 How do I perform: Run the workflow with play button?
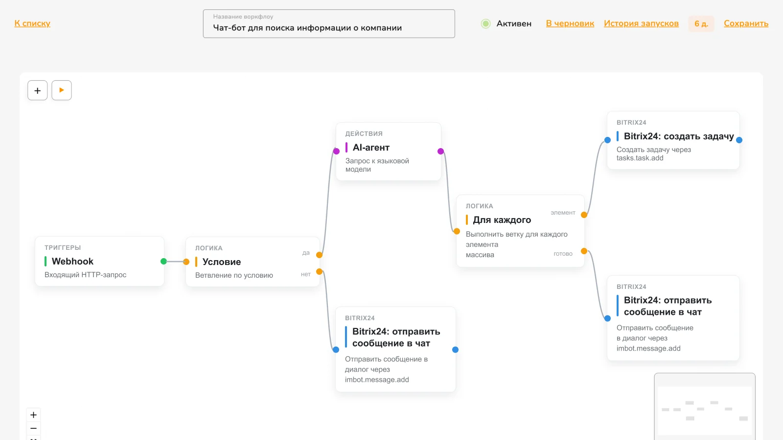[62, 90]
